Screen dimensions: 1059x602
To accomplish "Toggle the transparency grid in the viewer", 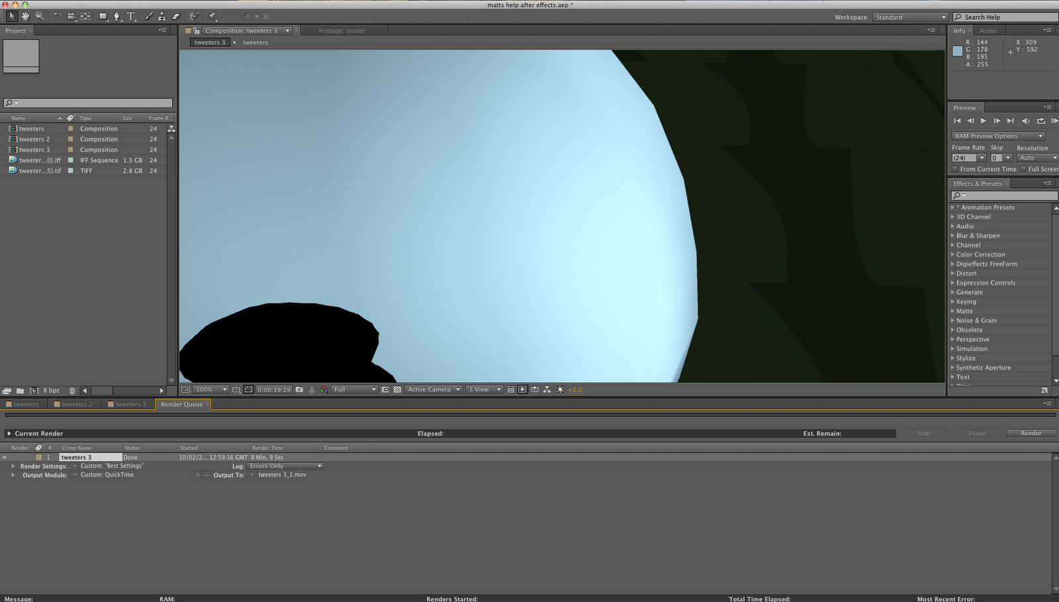I will point(397,389).
